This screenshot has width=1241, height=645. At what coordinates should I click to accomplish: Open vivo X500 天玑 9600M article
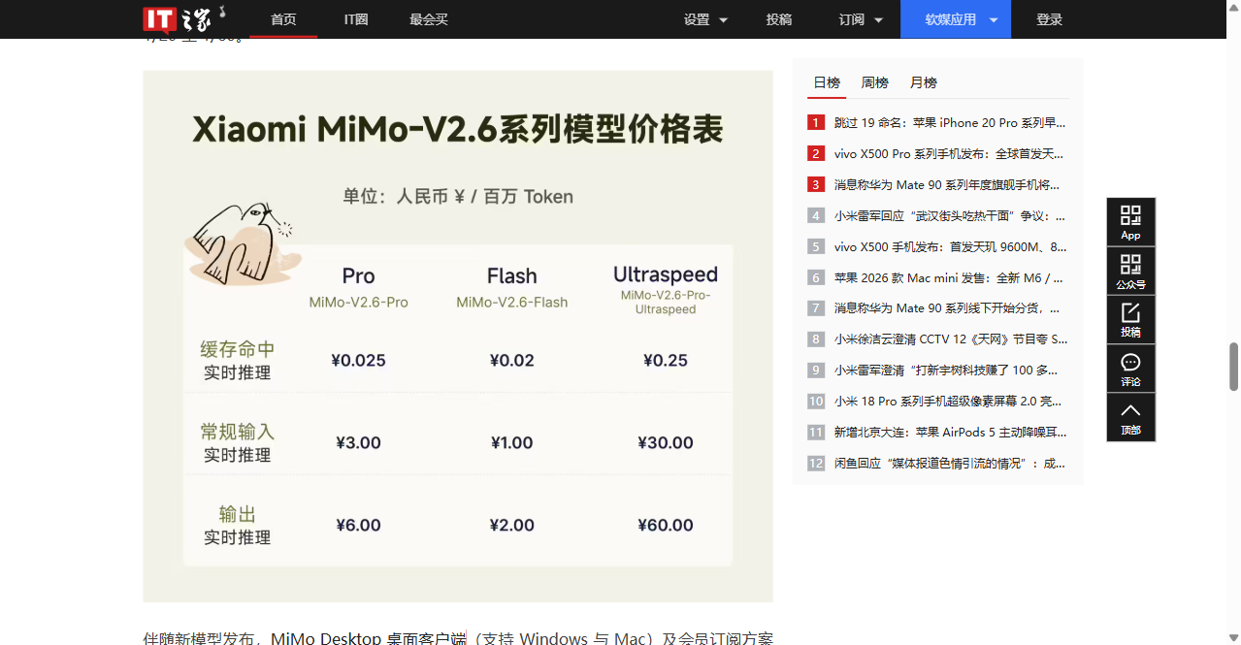pyautogui.click(x=950, y=247)
